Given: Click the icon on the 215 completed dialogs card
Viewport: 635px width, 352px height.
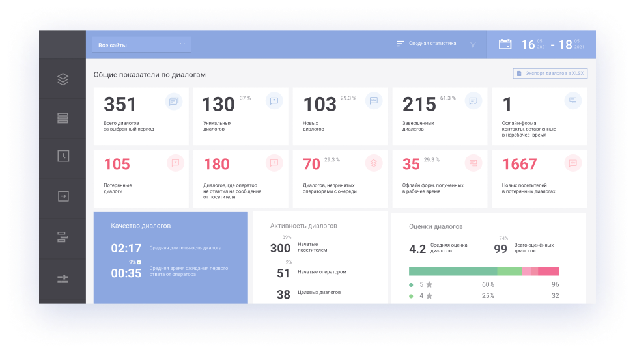Looking at the screenshot, I should [x=473, y=101].
